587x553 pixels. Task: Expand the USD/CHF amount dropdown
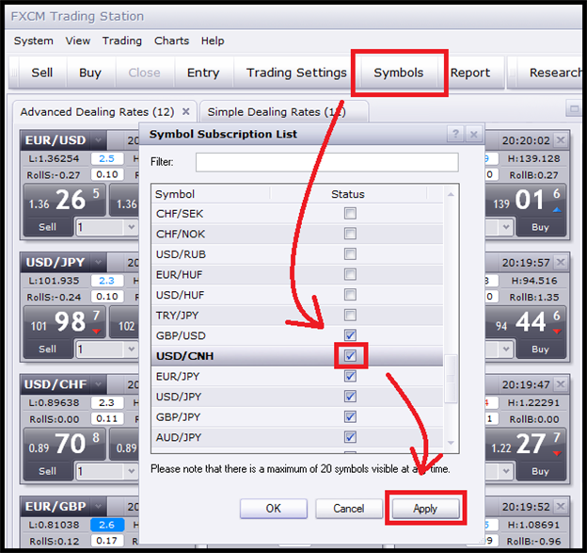[x=131, y=471]
